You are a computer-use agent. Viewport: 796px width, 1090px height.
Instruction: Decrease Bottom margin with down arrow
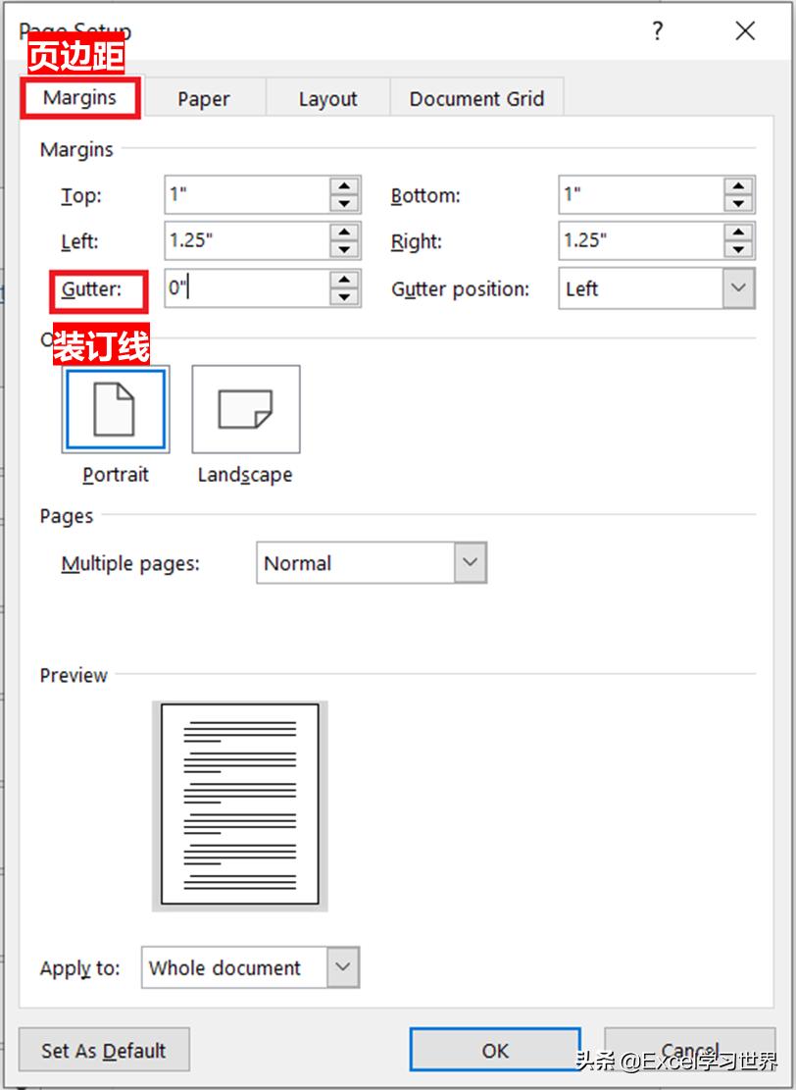point(738,203)
